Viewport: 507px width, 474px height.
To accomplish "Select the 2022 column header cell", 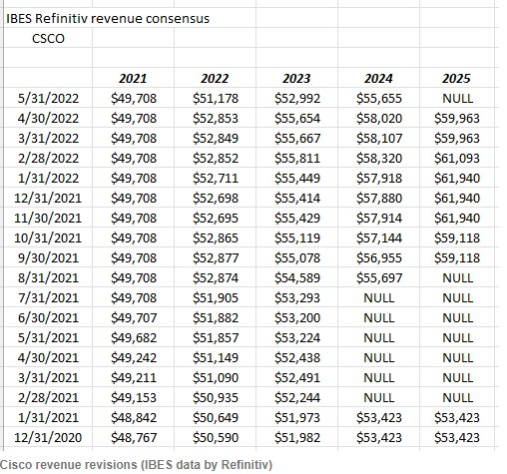I will point(215,79).
